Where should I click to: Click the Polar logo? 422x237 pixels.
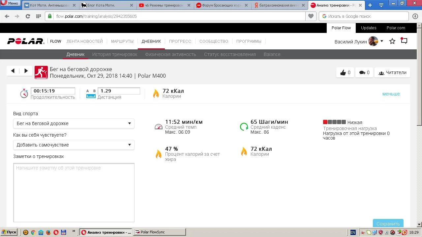[x=26, y=41]
